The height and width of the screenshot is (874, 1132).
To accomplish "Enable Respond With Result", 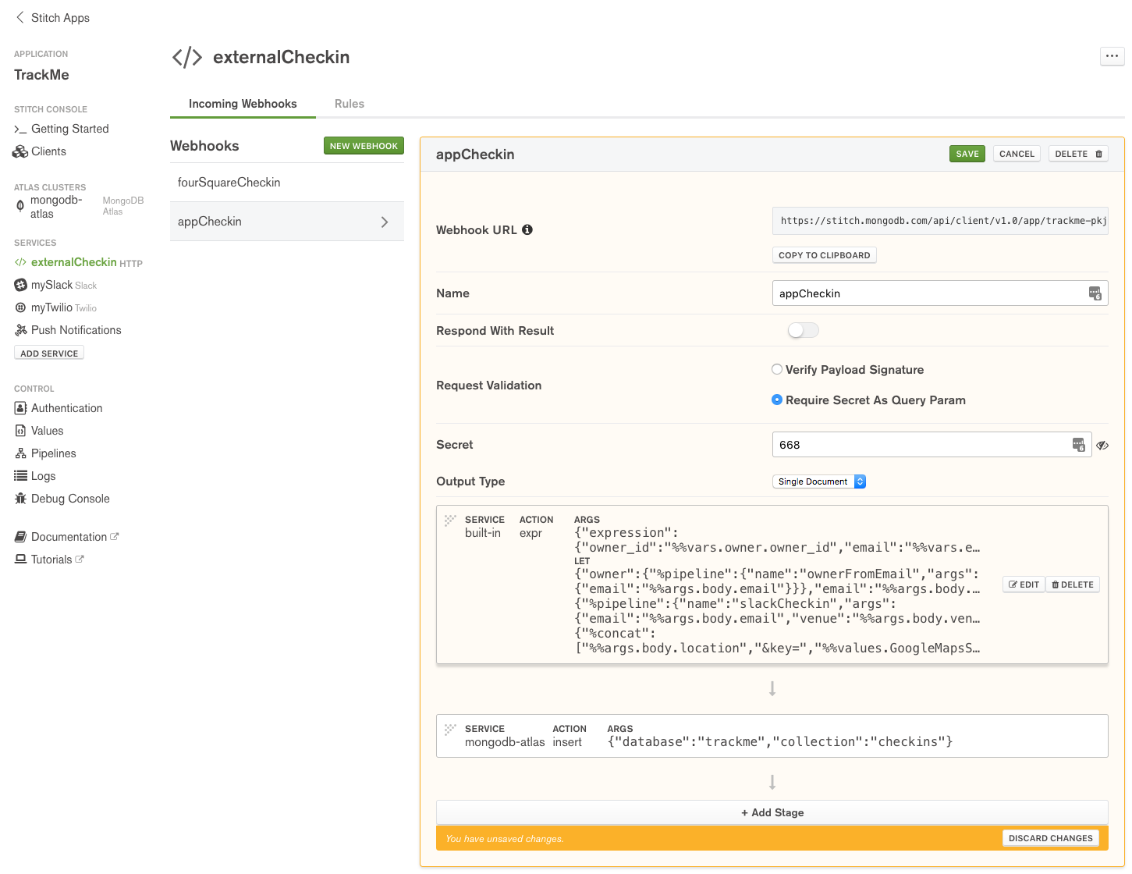I will pos(803,330).
